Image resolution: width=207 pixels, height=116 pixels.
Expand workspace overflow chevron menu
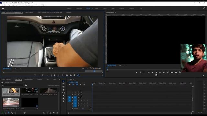pos(141,8)
